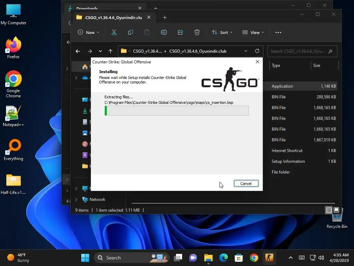
Task: Click the horizontal scrollbar in file list
Action: (233, 203)
